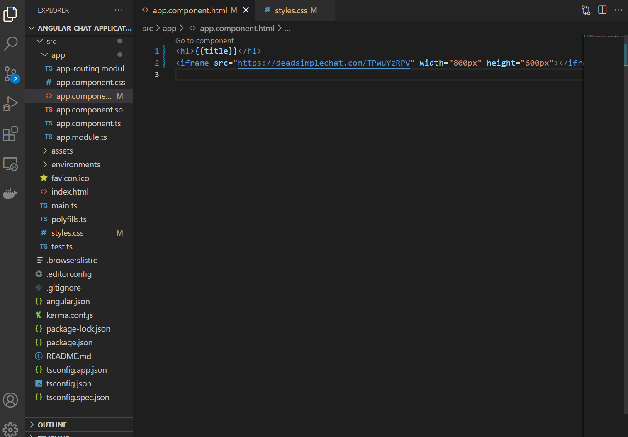The height and width of the screenshot is (437, 628).
Task: Open the Docker view icon
Action: [x=10, y=193]
